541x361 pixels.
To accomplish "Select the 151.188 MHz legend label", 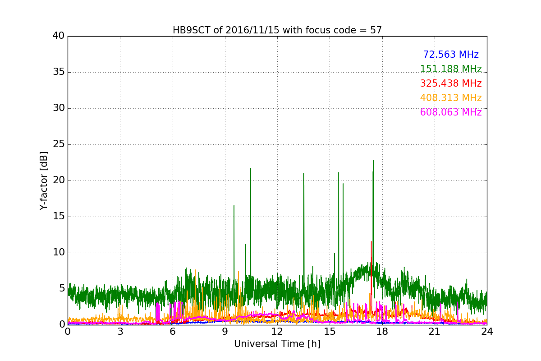I will [451, 69].
